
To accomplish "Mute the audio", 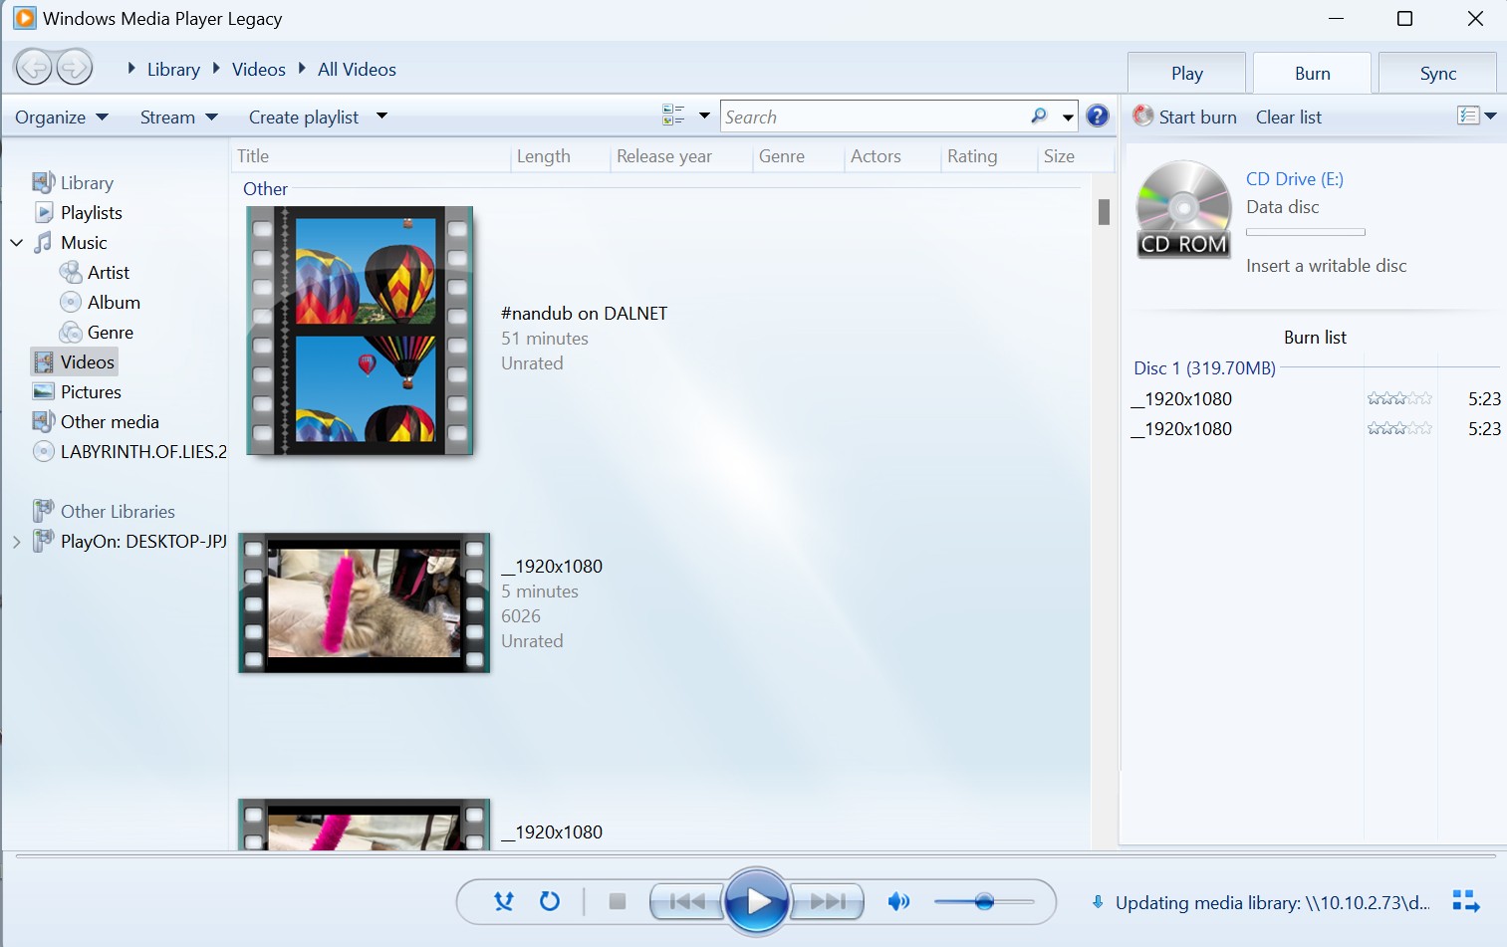I will [x=897, y=901].
